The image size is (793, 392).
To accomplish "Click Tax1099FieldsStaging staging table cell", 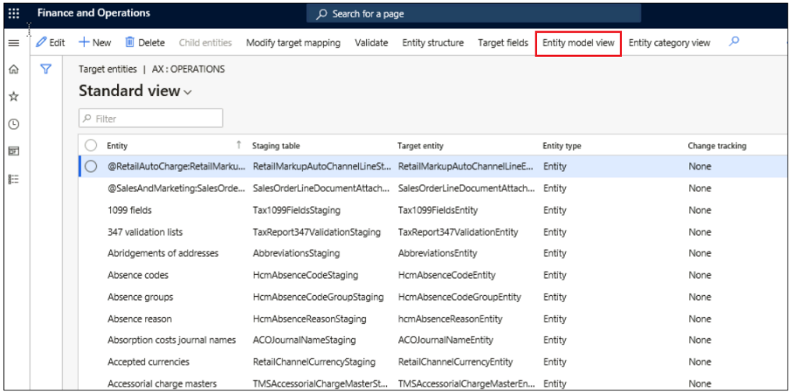I will point(297,210).
